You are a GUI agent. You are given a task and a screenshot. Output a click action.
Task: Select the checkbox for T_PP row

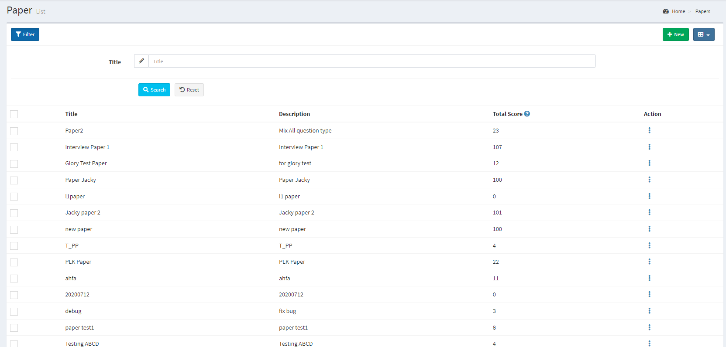[x=14, y=246]
